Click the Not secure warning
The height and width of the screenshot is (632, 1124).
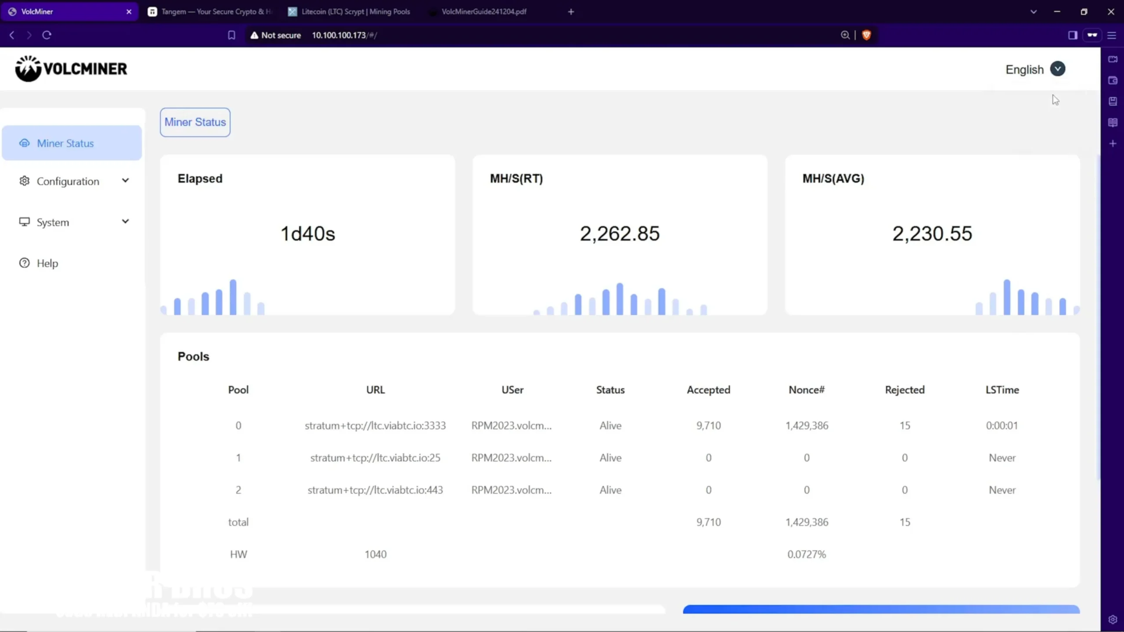[276, 35]
